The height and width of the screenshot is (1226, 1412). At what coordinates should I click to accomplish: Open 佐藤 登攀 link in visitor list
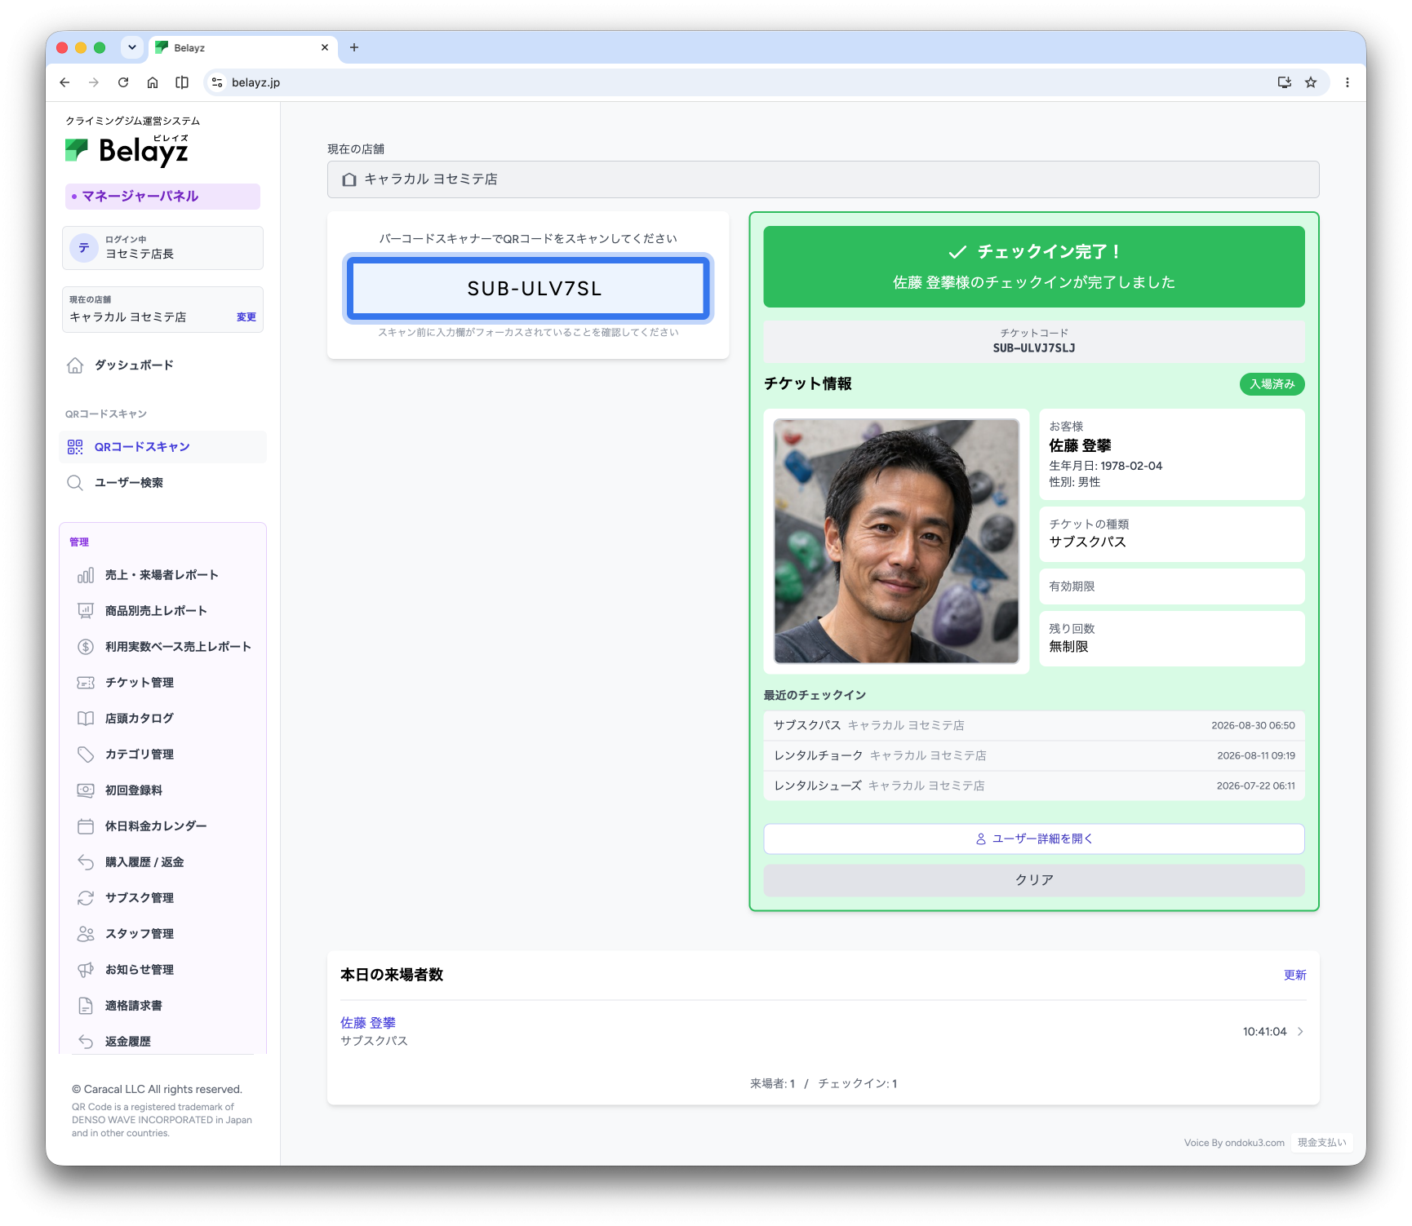368,1023
